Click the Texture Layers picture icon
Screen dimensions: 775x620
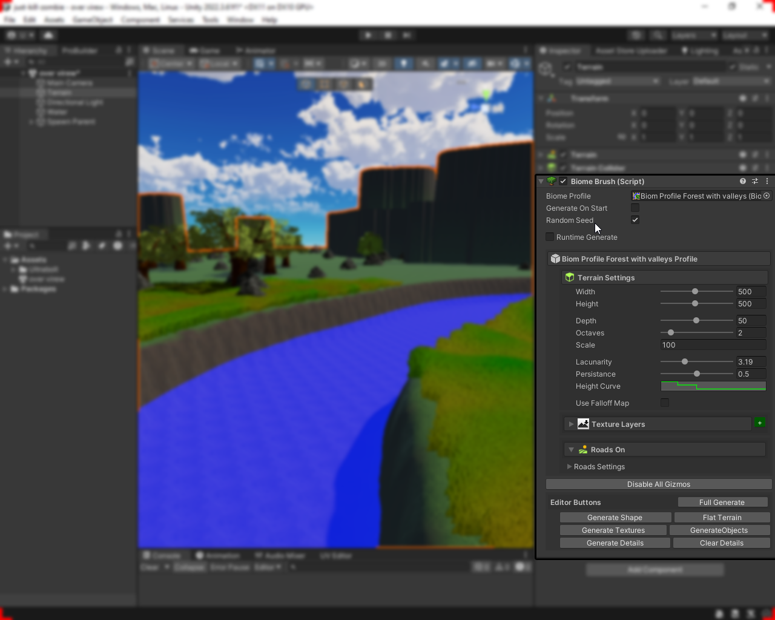tap(583, 424)
